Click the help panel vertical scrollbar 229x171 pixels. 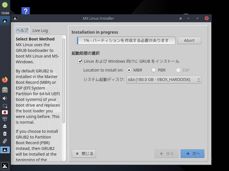click(x=64, y=81)
